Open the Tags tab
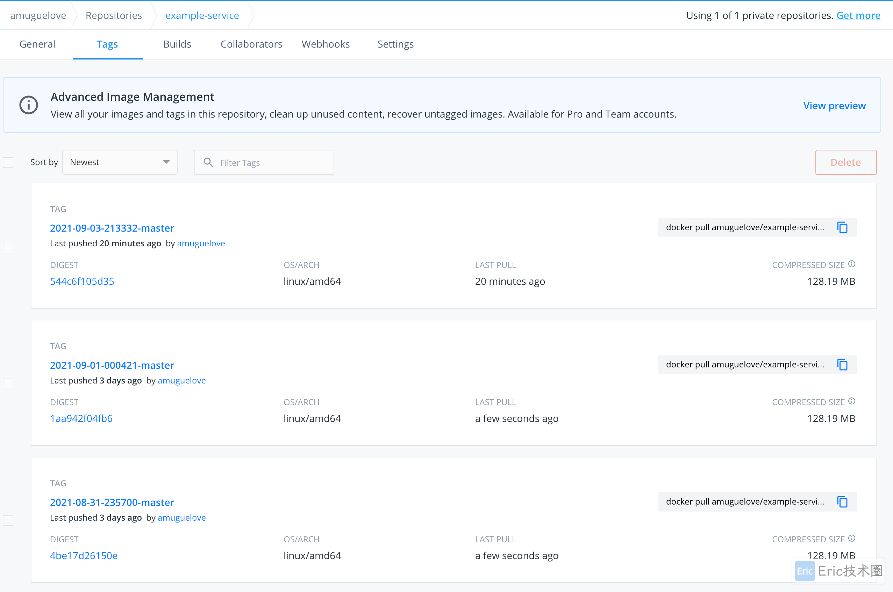 pyautogui.click(x=107, y=44)
